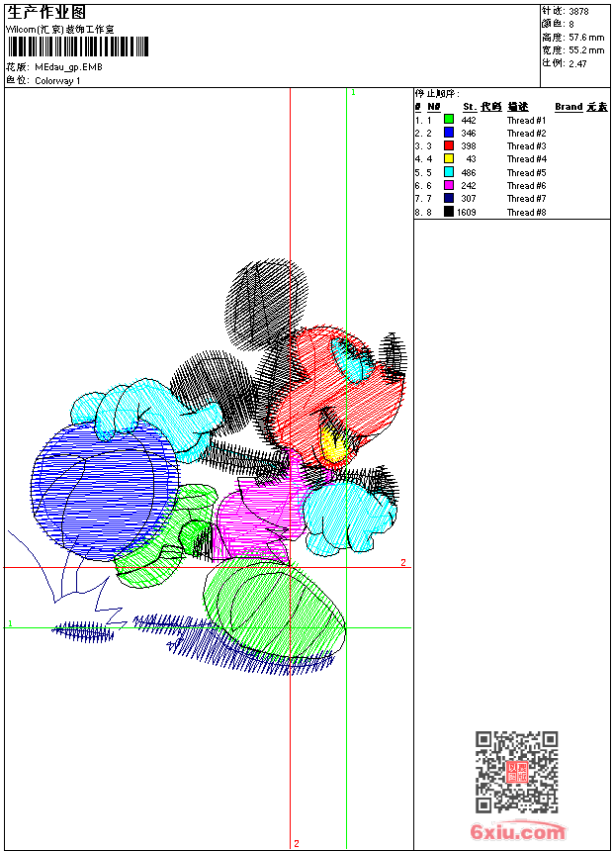Select the 'Thread #5' description text
Viewport: 613px width, 851px height.
coord(526,172)
